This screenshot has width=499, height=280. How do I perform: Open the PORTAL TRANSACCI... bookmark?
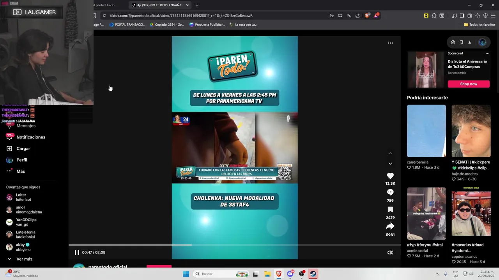[127, 24]
